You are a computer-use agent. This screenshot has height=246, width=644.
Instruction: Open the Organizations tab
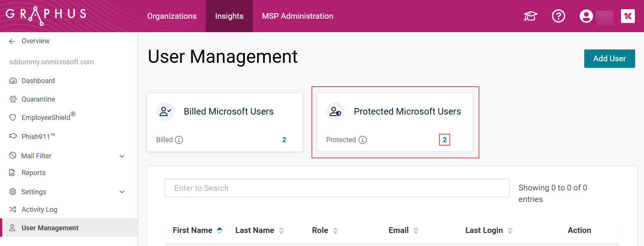pyautogui.click(x=172, y=16)
